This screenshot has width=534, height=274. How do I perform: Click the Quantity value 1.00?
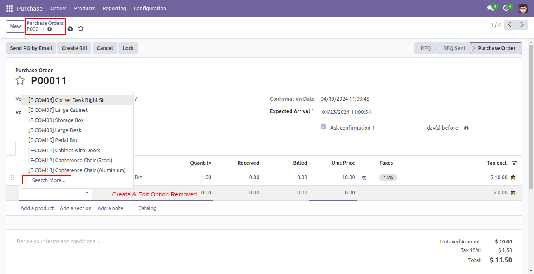(x=206, y=177)
